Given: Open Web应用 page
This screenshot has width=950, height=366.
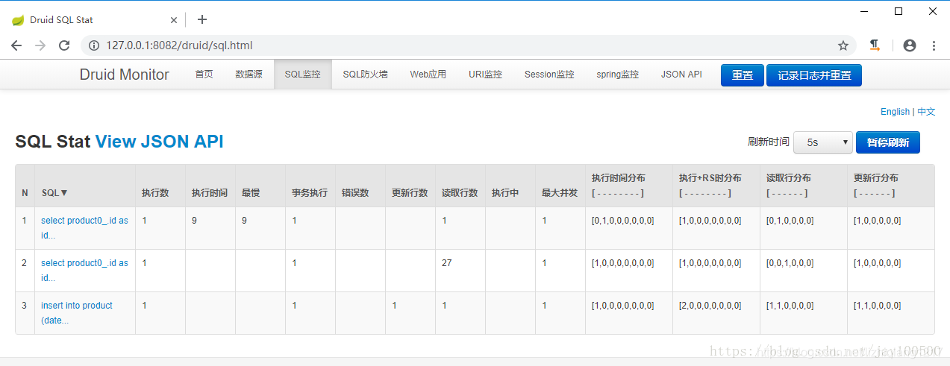Looking at the screenshot, I should (x=428, y=75).
